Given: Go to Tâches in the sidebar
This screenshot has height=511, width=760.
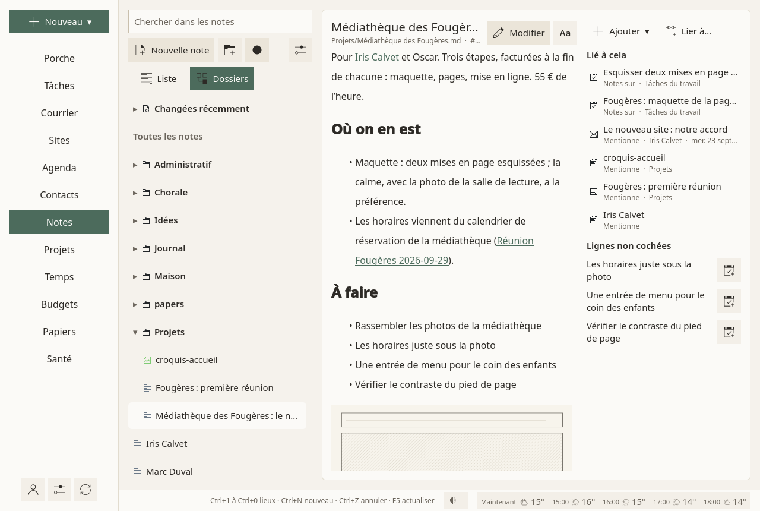Looking at the screenshot, I should (59, 86).
